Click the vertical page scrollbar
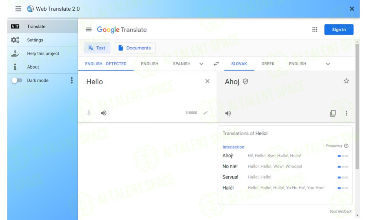This screenshot has height=220, width=367. click(x=357, y=106)
